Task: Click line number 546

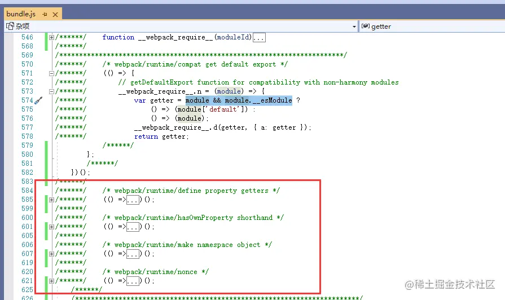Action: 27,37
